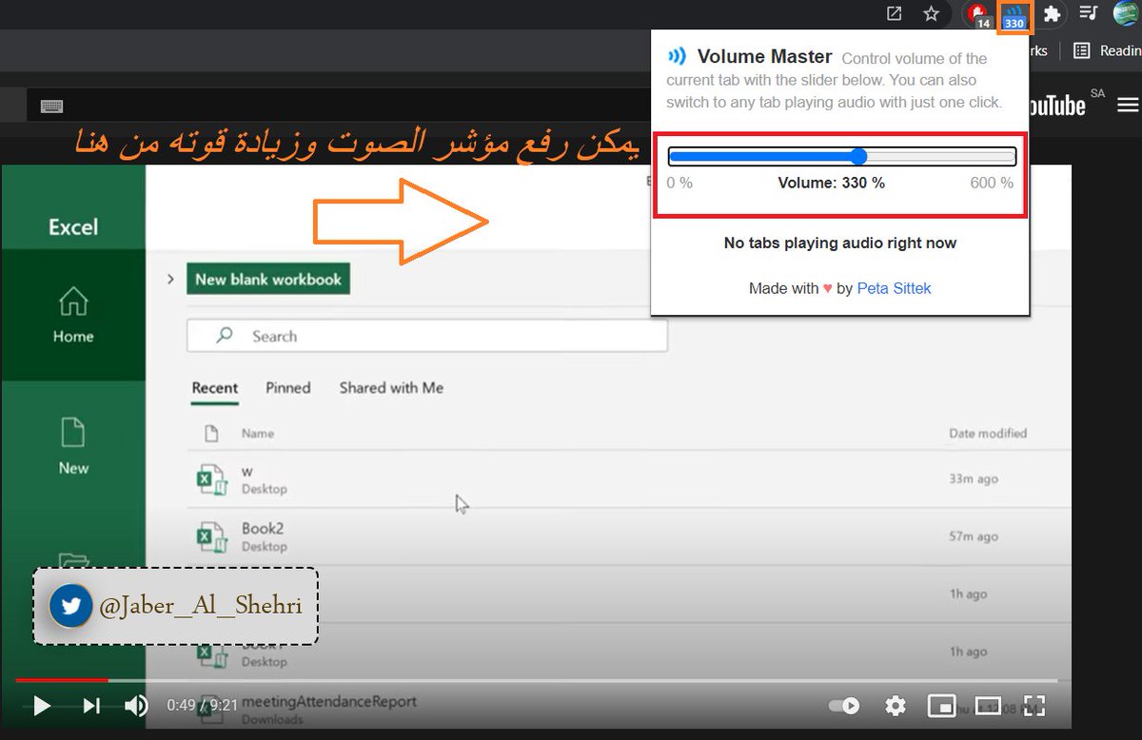Viewport: 1142px width, 740px height.
Task: Click the Excel Search field
Action: tap(427, 336)
